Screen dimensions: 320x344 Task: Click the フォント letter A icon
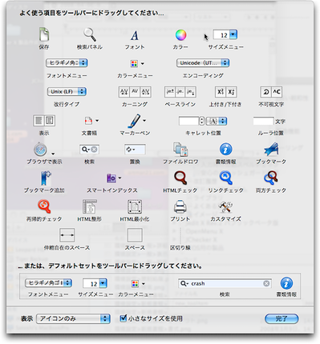tap(135, 35)
